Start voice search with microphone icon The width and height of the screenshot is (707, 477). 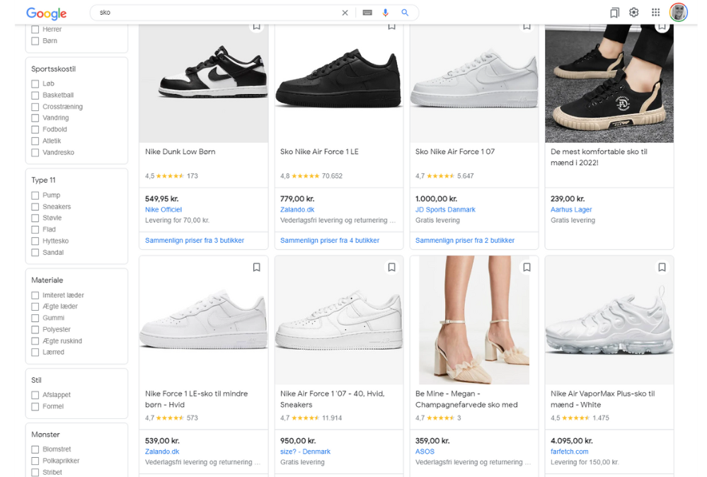386,13
